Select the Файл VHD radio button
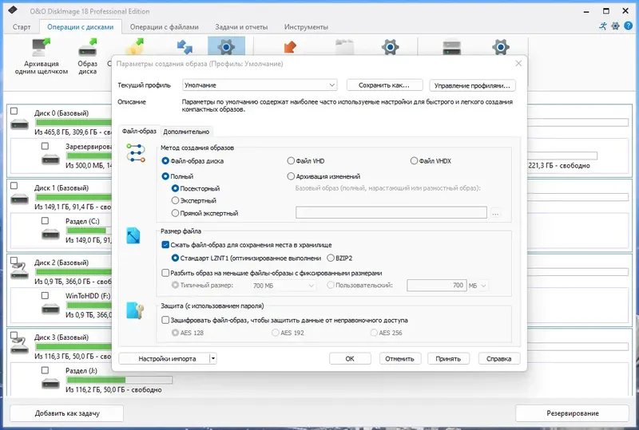The width and height of the screenshot is (639, 430). click(291, 161)
